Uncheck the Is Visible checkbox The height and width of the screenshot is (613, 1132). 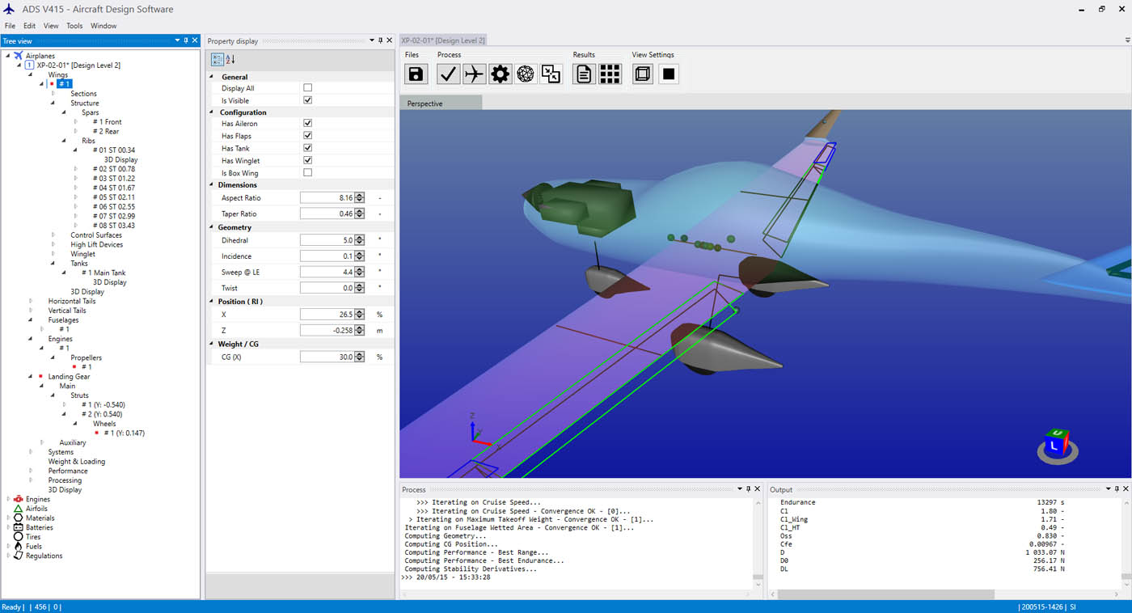point(307,100)
